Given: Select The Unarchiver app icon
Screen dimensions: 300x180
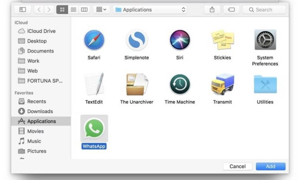Looking at the screenshot, I should click(137, 84).
